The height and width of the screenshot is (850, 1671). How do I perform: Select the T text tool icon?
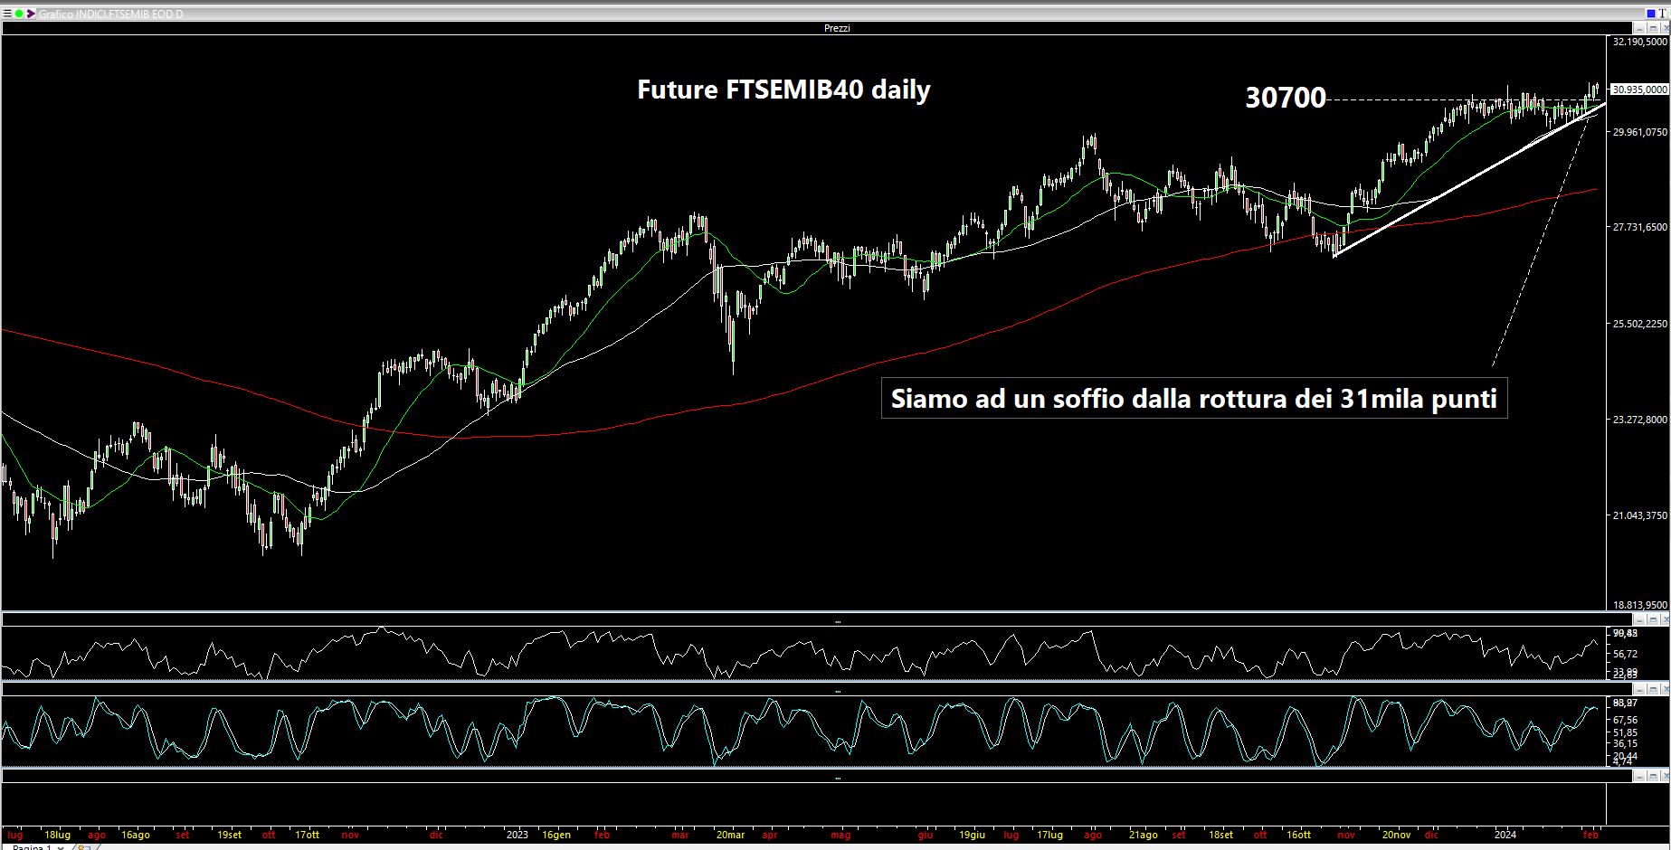tap(1662, 14)
